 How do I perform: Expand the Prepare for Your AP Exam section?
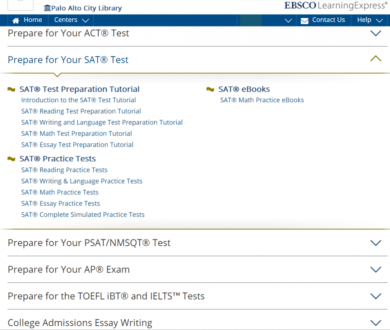[375, 269]
